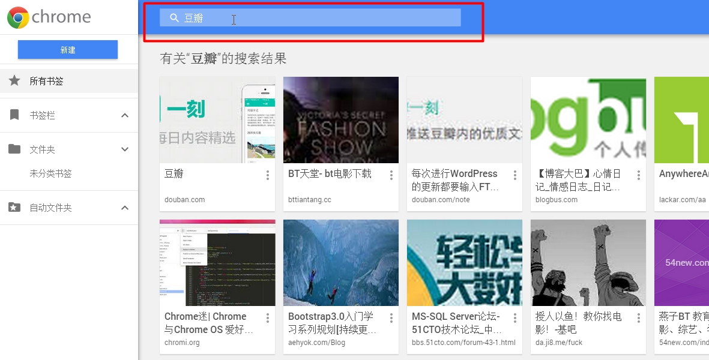709x360 pixels.
Task: Click the aehyok.com/Blog link text
Action: tap(316, 343)
